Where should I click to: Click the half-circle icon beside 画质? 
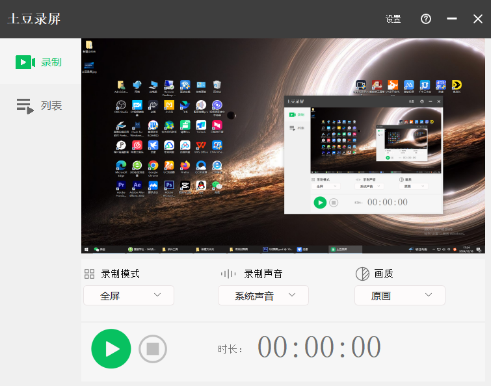point(362,274)
